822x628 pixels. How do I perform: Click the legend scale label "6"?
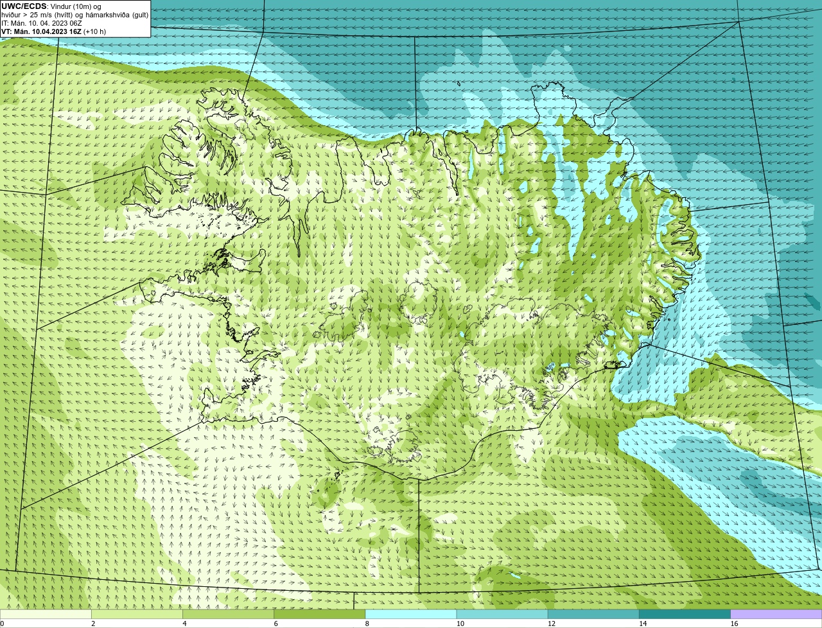coord(275,624)
